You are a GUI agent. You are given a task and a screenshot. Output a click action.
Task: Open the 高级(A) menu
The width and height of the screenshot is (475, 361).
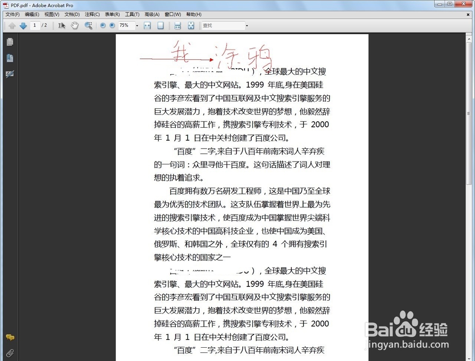[x=152, y=14]
